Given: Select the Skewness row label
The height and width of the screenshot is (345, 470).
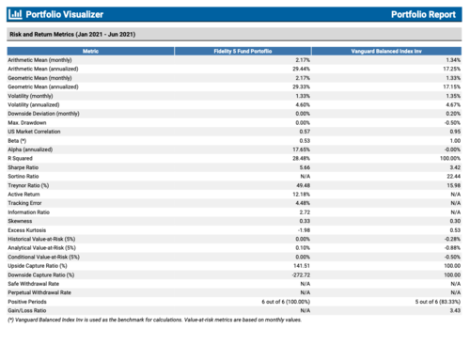Looking at the screenshot, I should (x=20, y=221).
